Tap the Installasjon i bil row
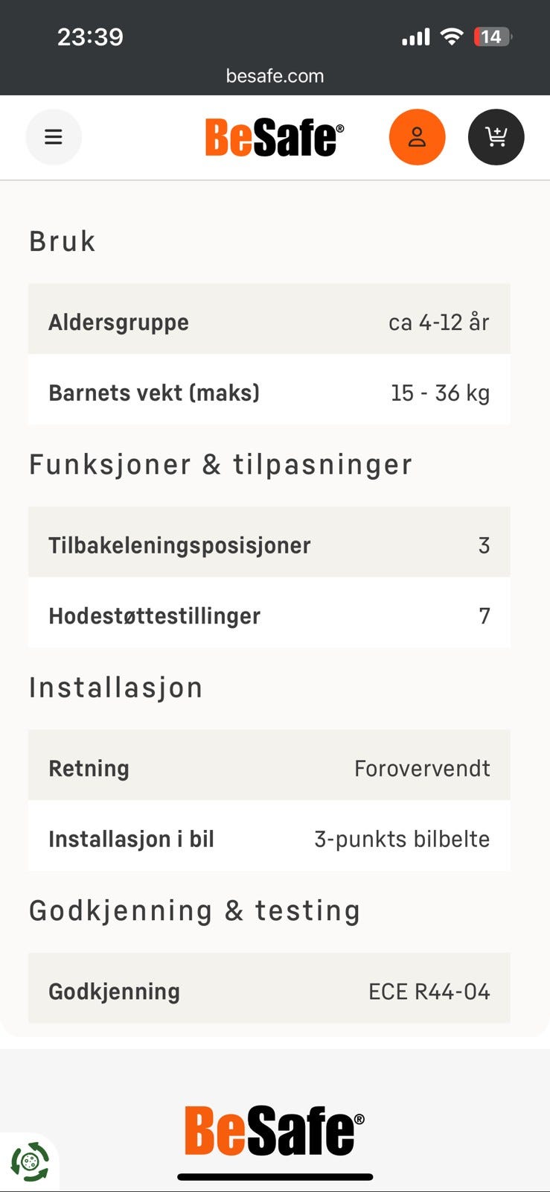 tap(269, 839)
